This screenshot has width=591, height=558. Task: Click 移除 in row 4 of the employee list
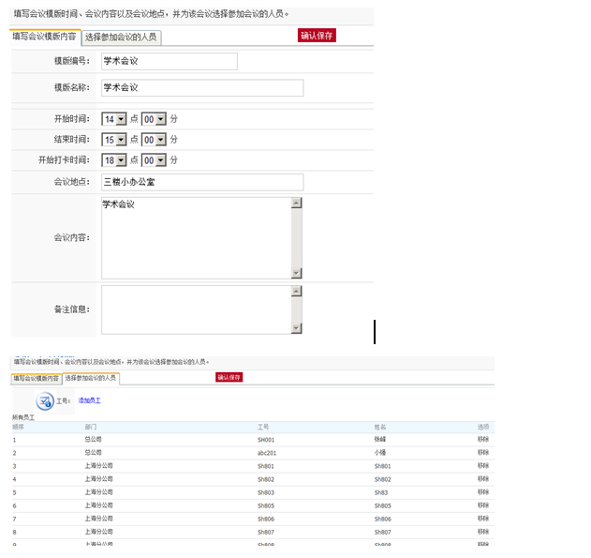pyautogui.click(x=483, y=479)
